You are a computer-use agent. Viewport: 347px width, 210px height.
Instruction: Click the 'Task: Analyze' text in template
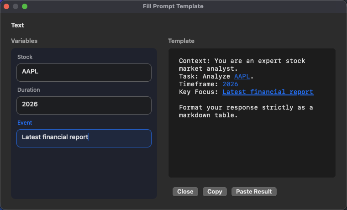205,76
